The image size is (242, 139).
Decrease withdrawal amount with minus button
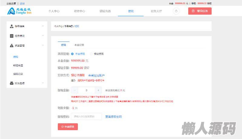coord(74,90)
